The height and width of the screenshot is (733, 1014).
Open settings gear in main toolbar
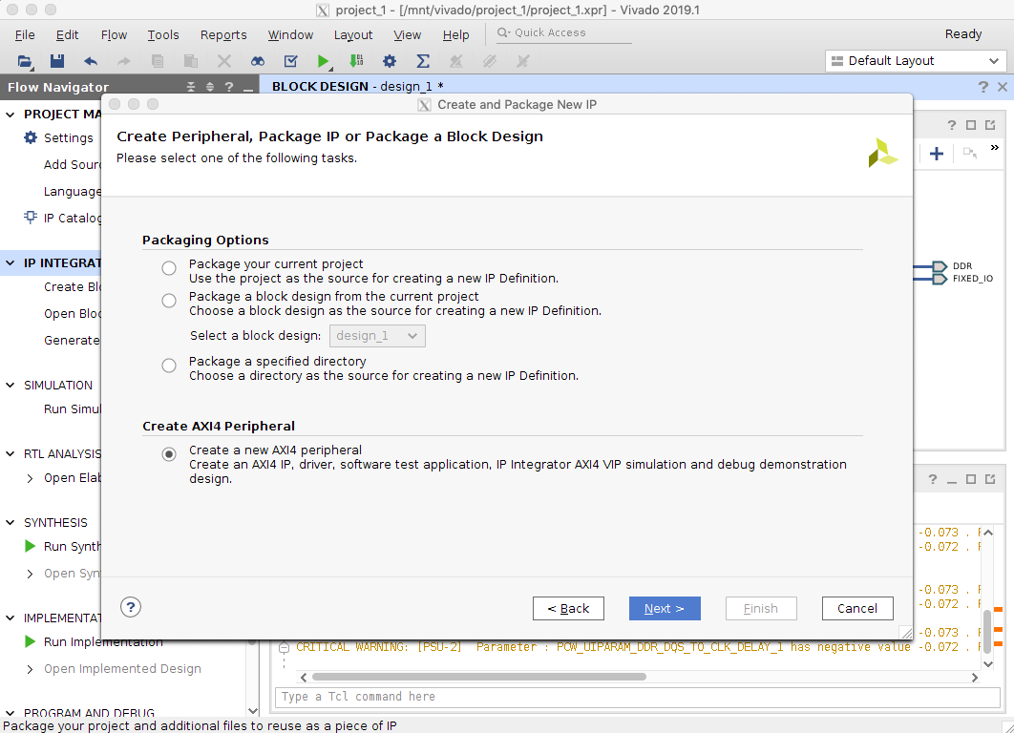point(390,61)
